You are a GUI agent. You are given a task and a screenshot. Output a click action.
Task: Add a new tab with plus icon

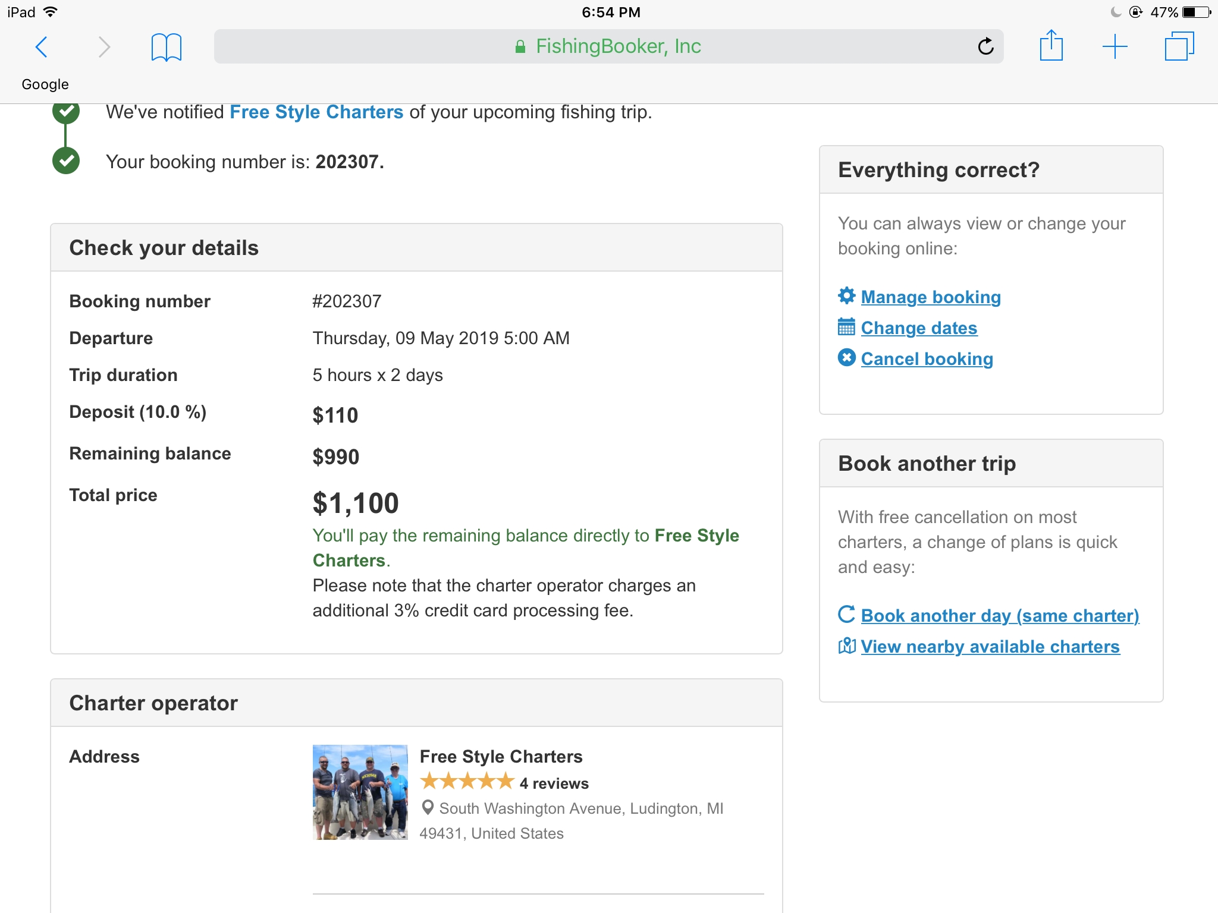coord(1115,46)
